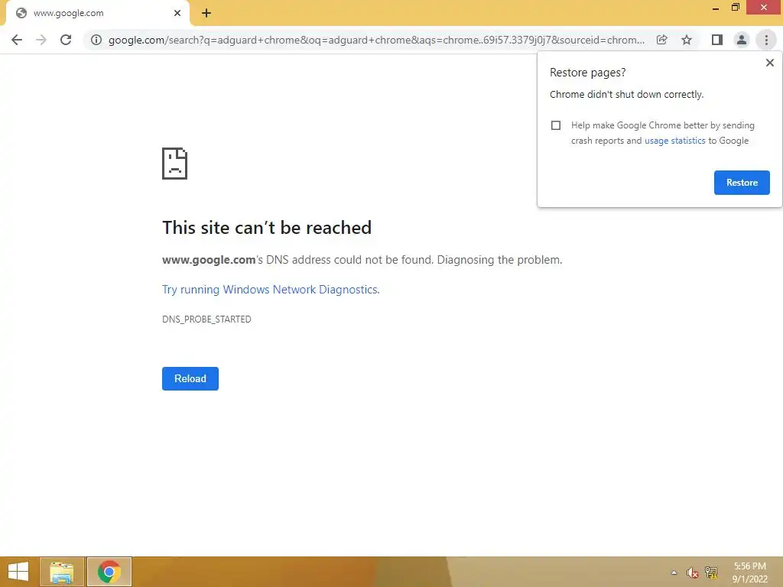Open the Windows Start button
This screenshot has width=783, height=587.
tap(18, 572)
